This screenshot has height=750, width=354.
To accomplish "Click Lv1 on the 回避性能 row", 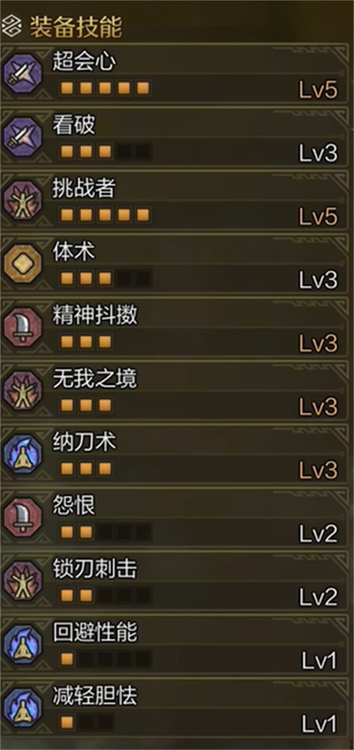I will (319, 660).
